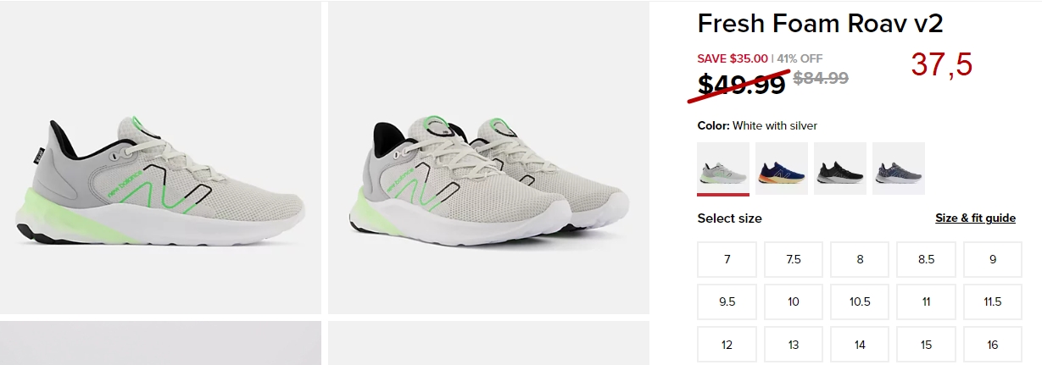Select size 11
The height and width of the screenshot is (365, 1042).
point(926,301)
